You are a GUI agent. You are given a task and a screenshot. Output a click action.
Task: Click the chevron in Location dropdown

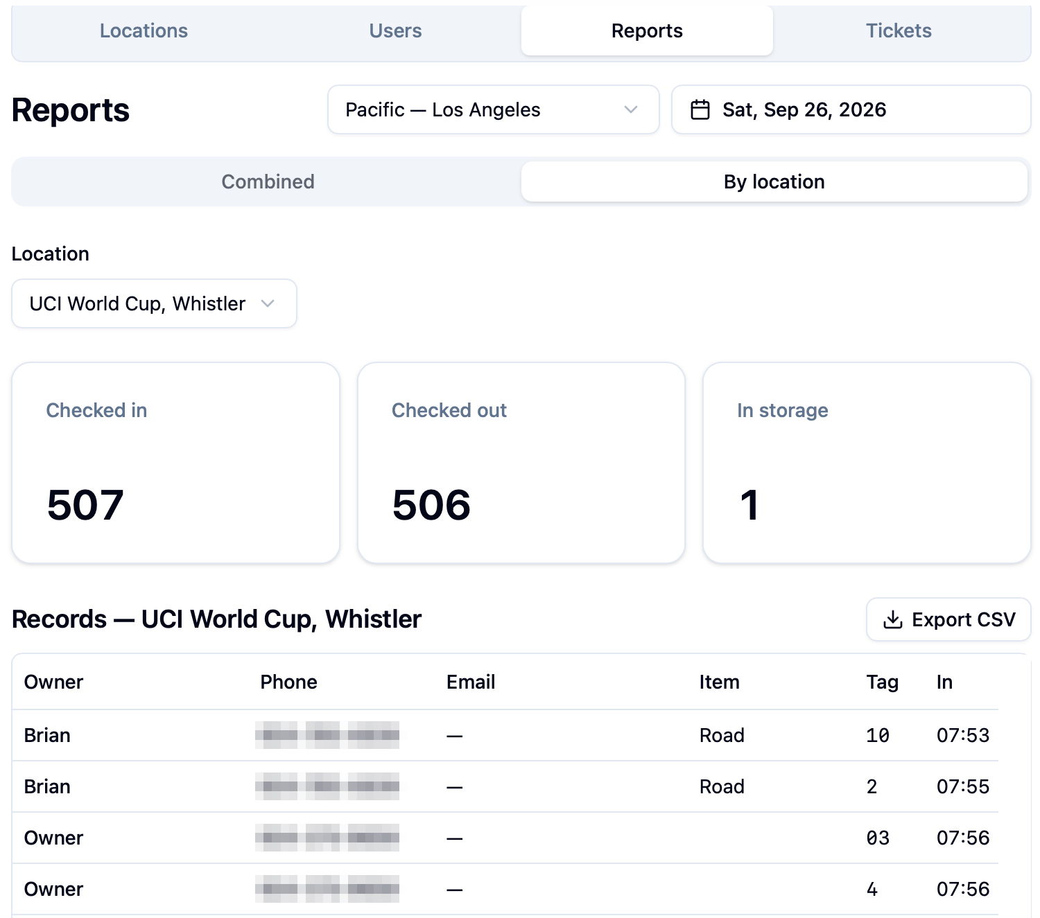(x=268, y=303)
